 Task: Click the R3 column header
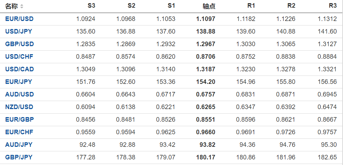[x=333, y=6]
